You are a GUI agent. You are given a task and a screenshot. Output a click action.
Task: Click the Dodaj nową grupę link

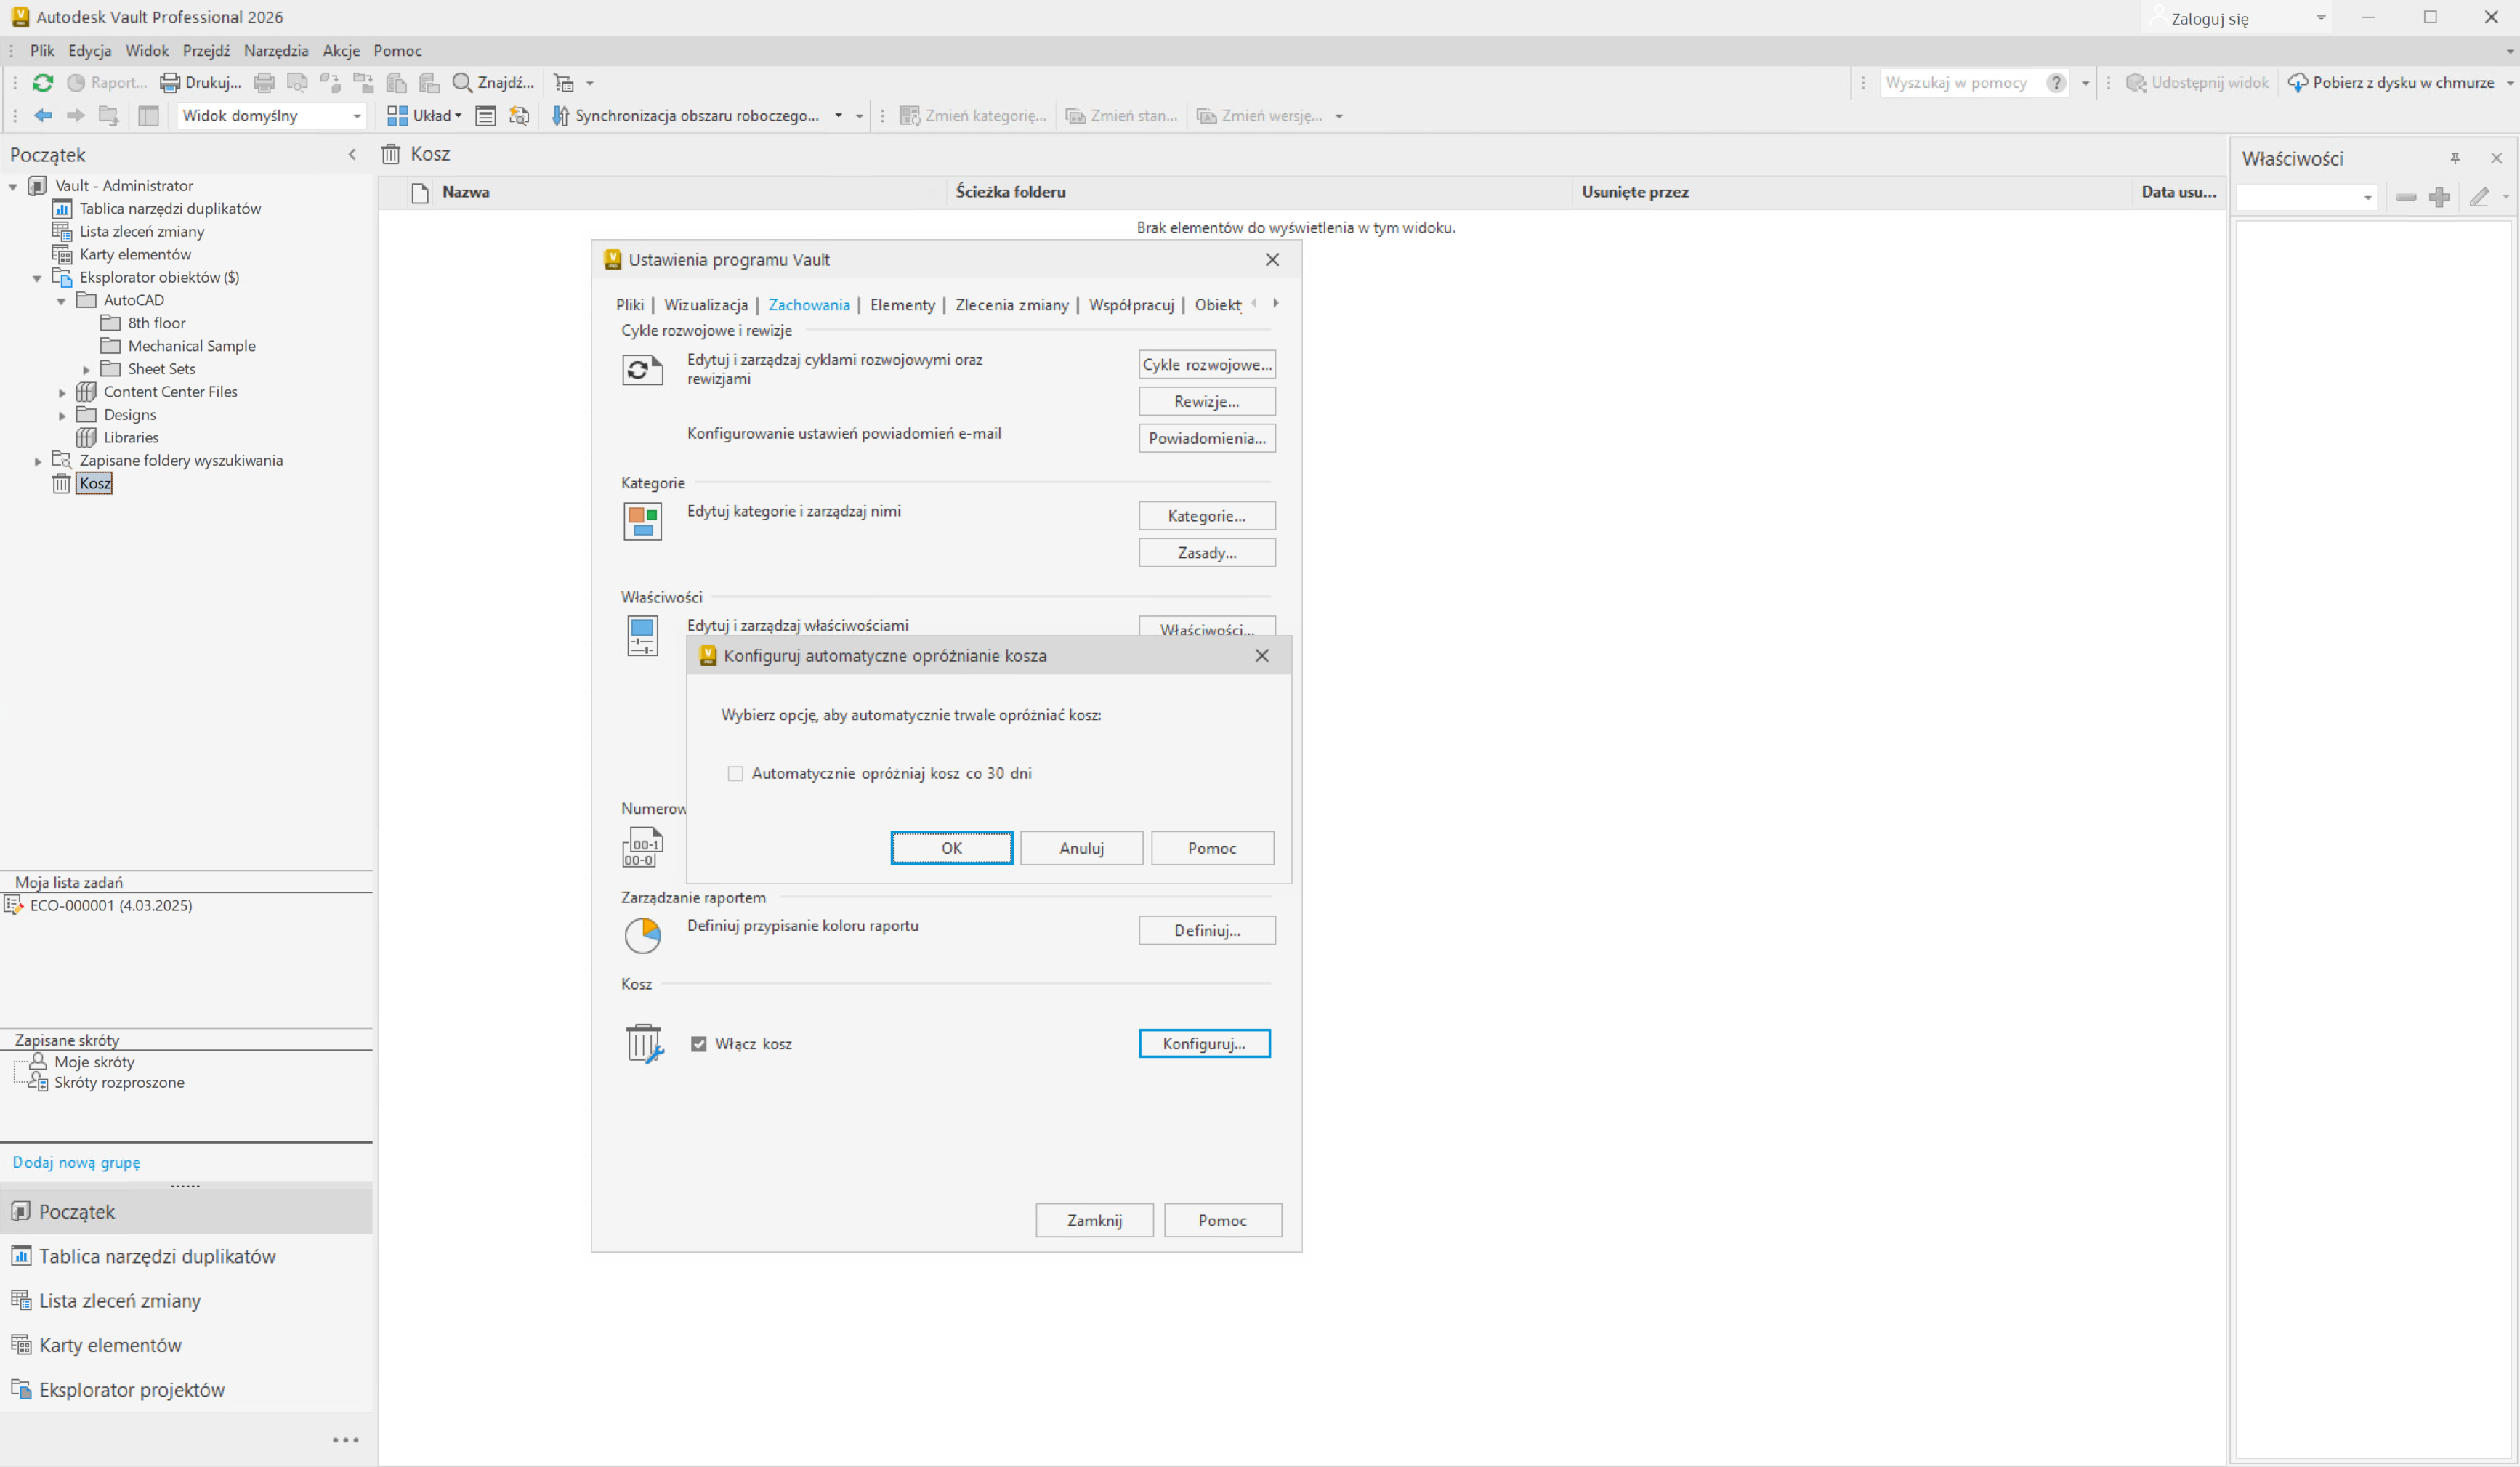coord(76,1162)
